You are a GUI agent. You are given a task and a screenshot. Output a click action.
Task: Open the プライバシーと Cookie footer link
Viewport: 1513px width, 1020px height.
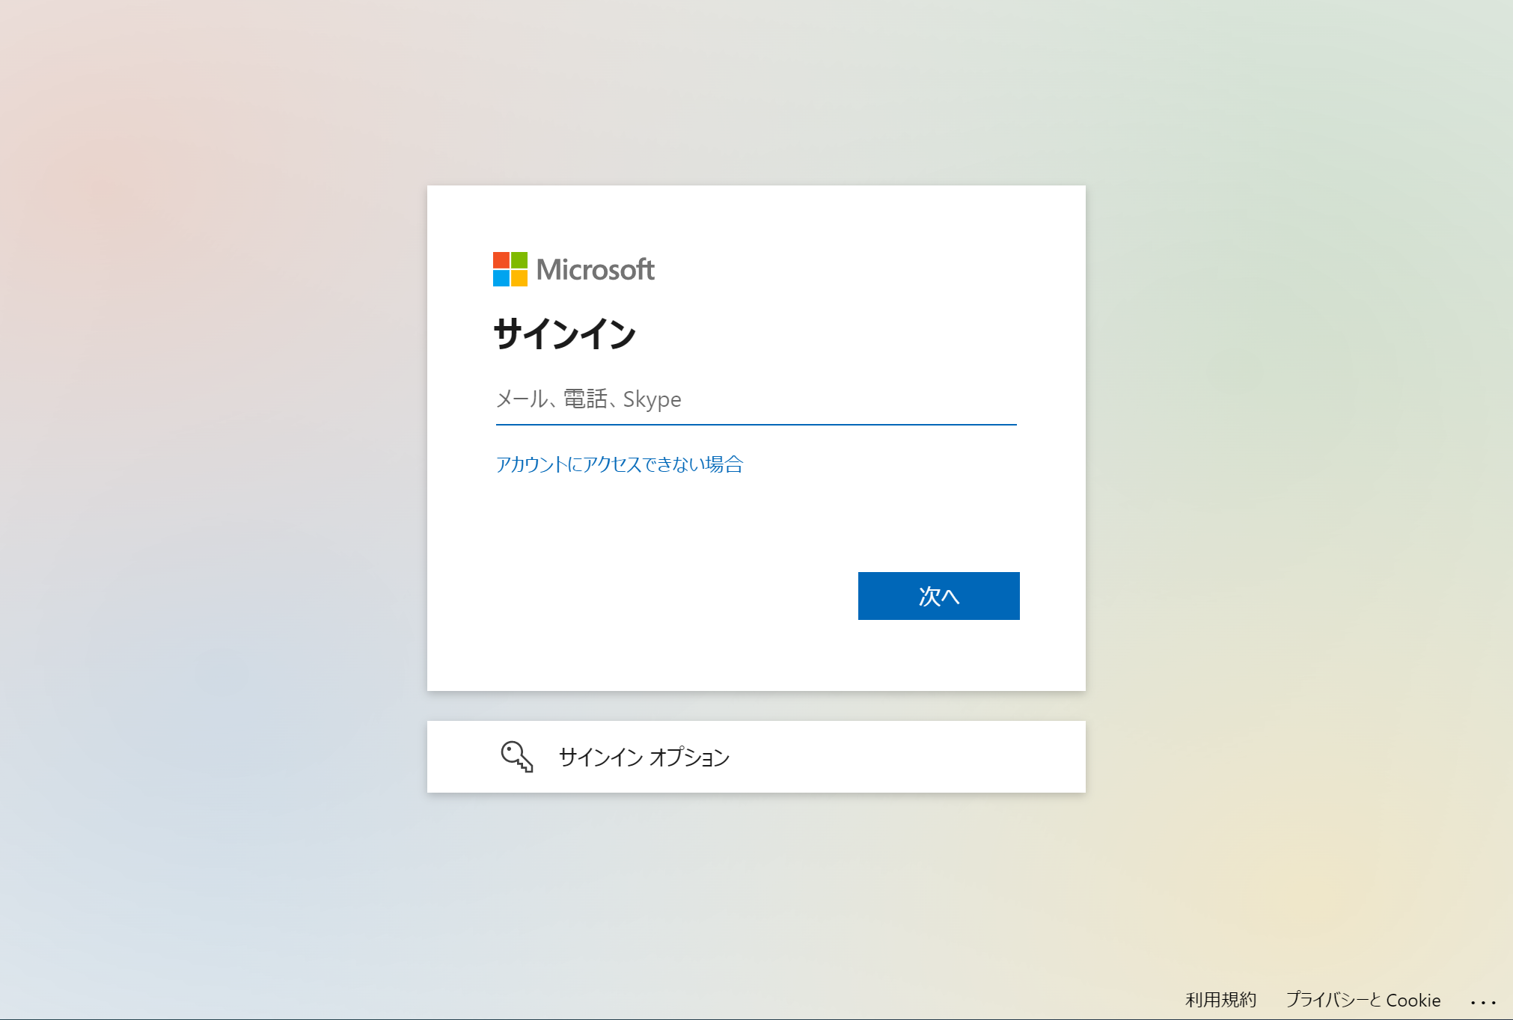point(1363,1000)
